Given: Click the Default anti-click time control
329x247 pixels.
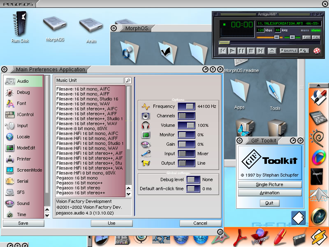Looking at the screenshot, I should 193,189.
